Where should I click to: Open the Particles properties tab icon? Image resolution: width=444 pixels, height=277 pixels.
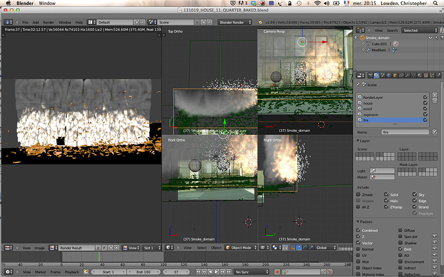[432, 75]
